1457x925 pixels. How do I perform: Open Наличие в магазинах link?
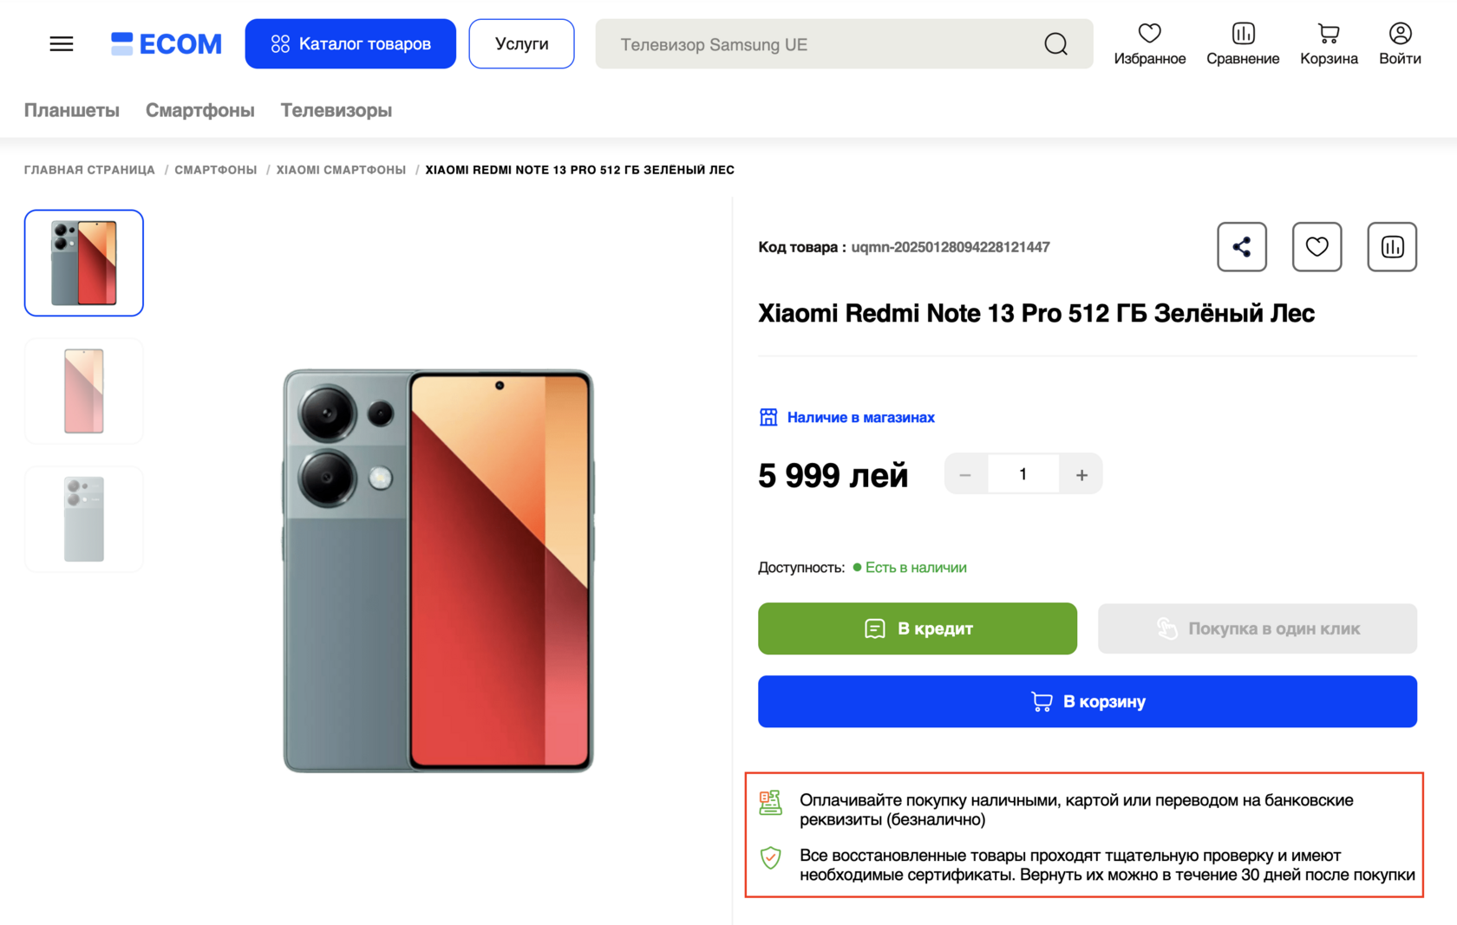859,418
